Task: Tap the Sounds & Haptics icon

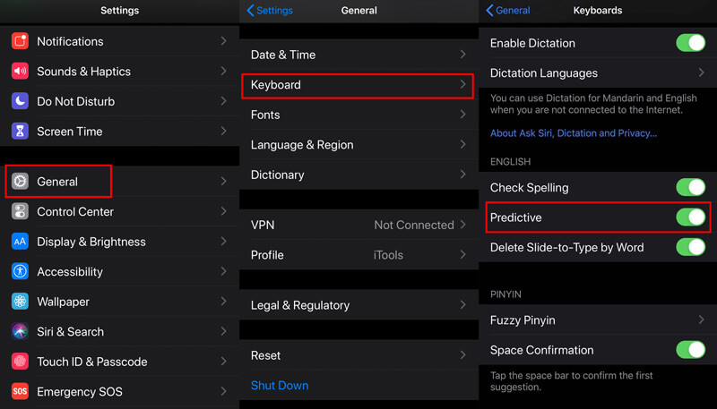Action: (x=20, y=72)
